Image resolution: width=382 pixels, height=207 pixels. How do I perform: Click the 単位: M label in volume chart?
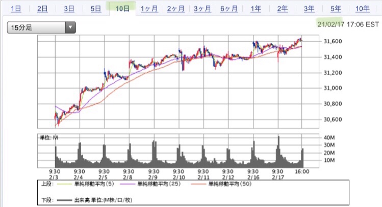49,138
